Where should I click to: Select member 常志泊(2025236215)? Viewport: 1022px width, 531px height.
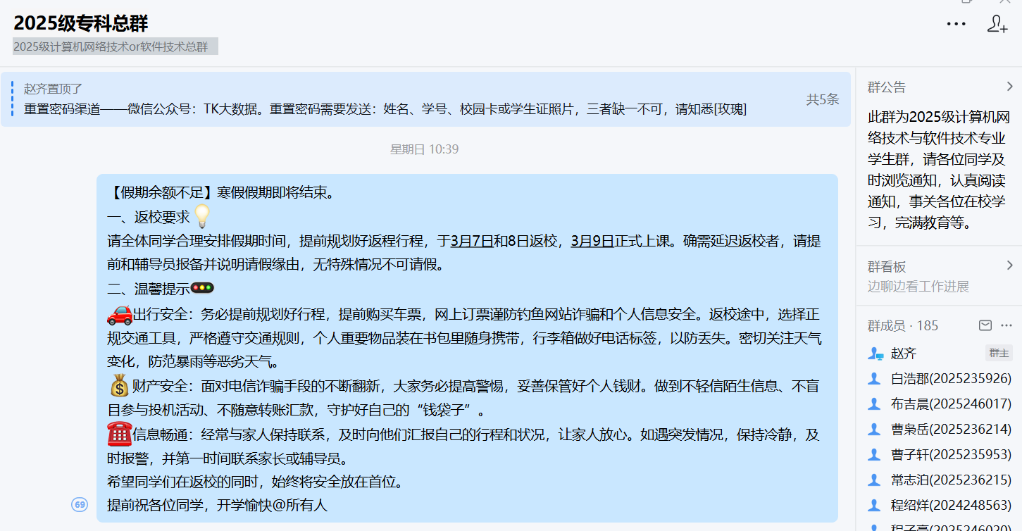pyautogui.click(x=951, y=480)
